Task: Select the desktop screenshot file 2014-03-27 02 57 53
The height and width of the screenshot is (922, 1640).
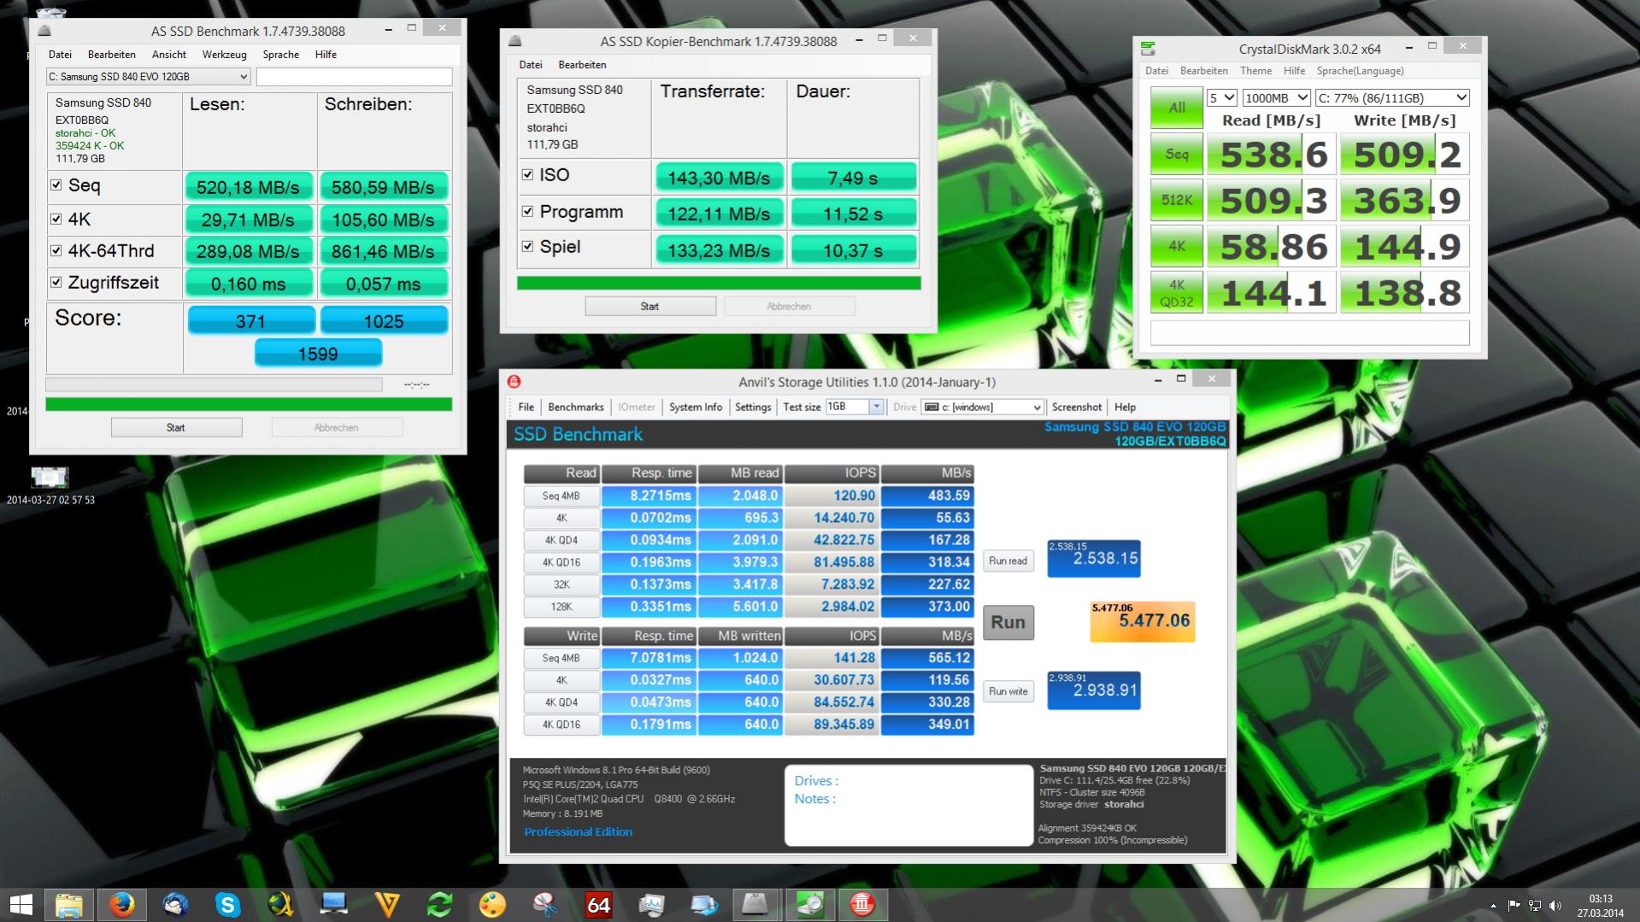Action: click(x=50, y=485)
